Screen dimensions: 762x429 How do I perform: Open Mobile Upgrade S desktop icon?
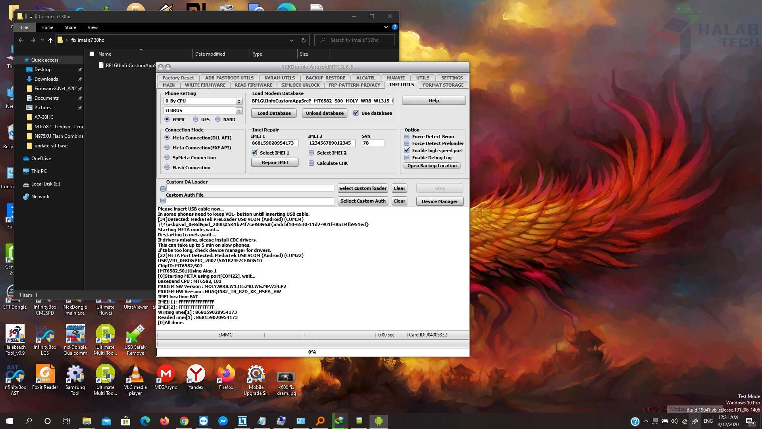click(256, 380)
